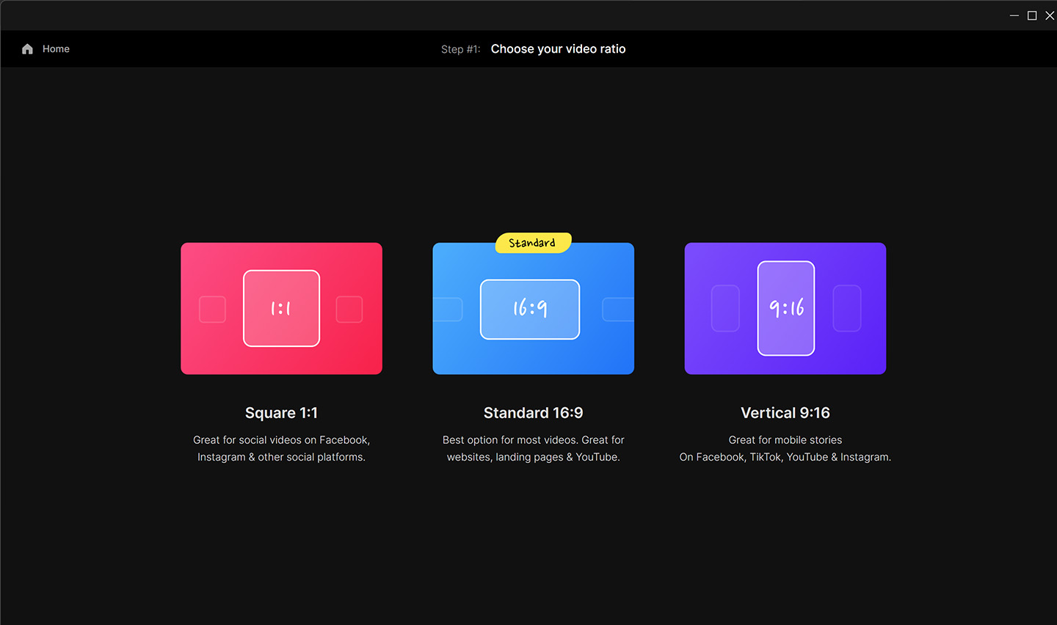Click the Home house icon
The height and width of the screenshot is (625, 1057).
27,49
